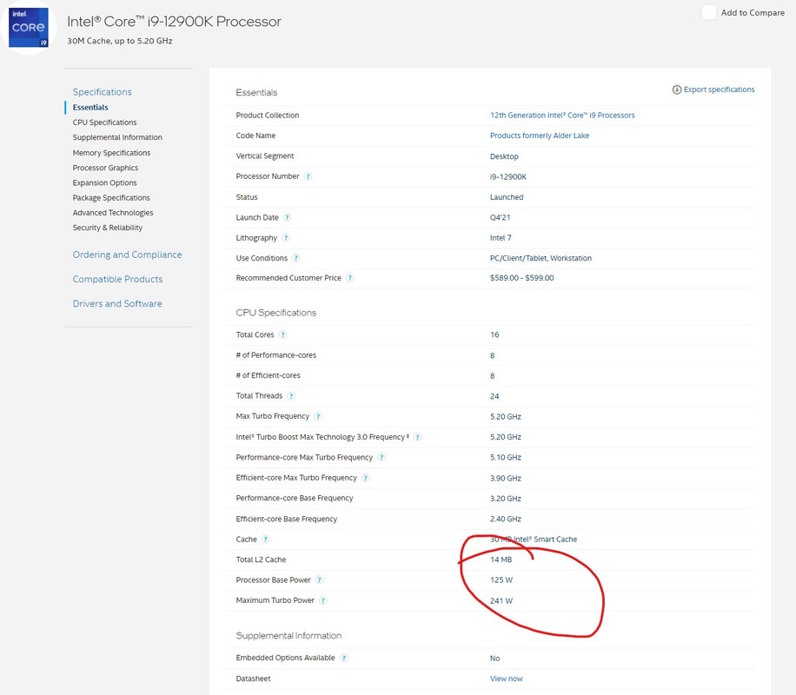Check the Add to Compare checkbox

[x=709, y=12]
